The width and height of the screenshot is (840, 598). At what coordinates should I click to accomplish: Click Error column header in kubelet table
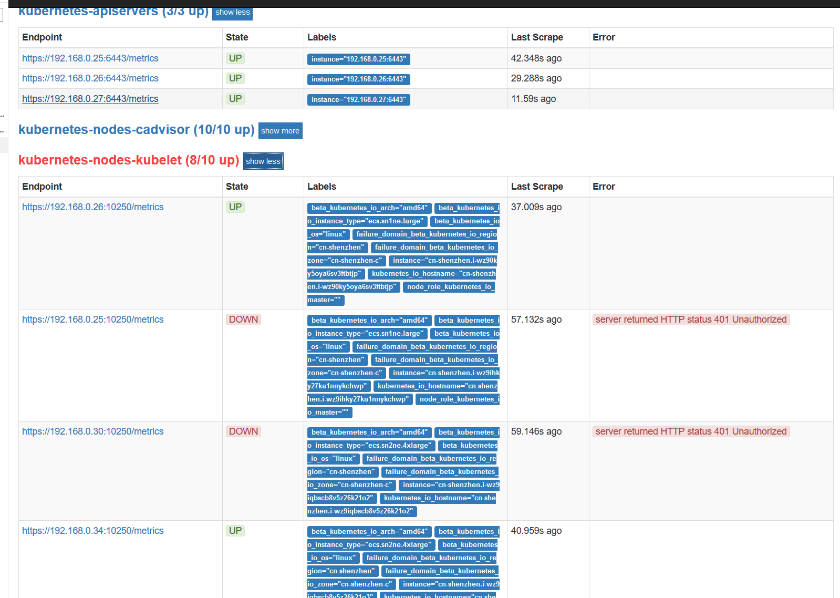click(x=604, y=187)
